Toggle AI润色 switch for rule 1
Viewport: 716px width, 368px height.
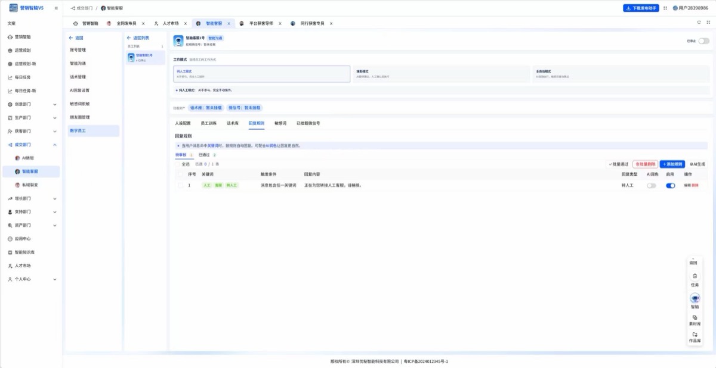pyautogui.click(x=652, y=185)
